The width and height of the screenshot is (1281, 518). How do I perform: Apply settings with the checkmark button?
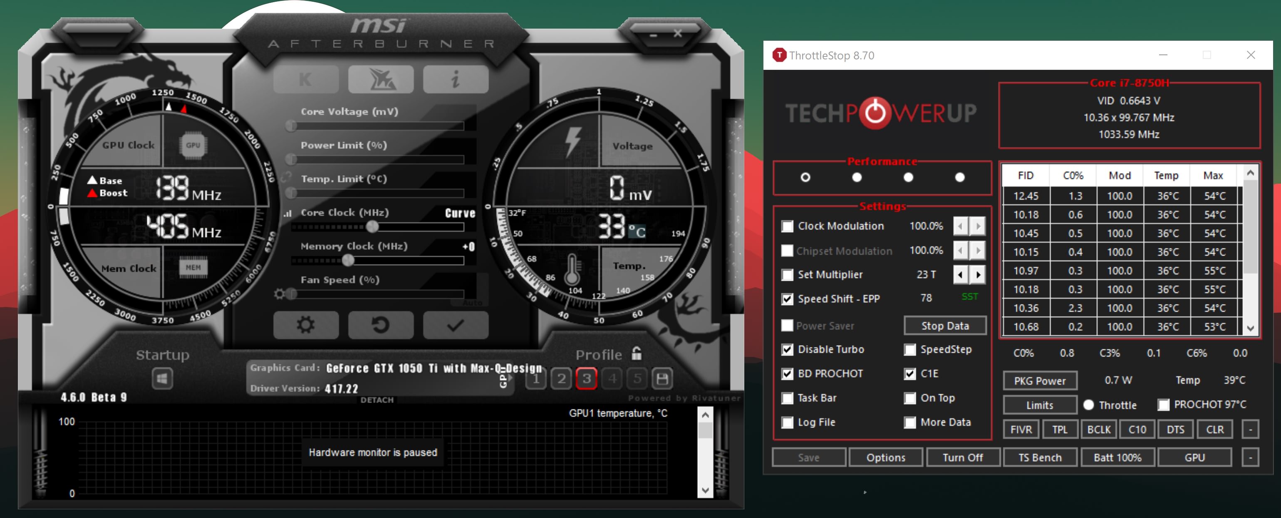(x=455, y=325)
